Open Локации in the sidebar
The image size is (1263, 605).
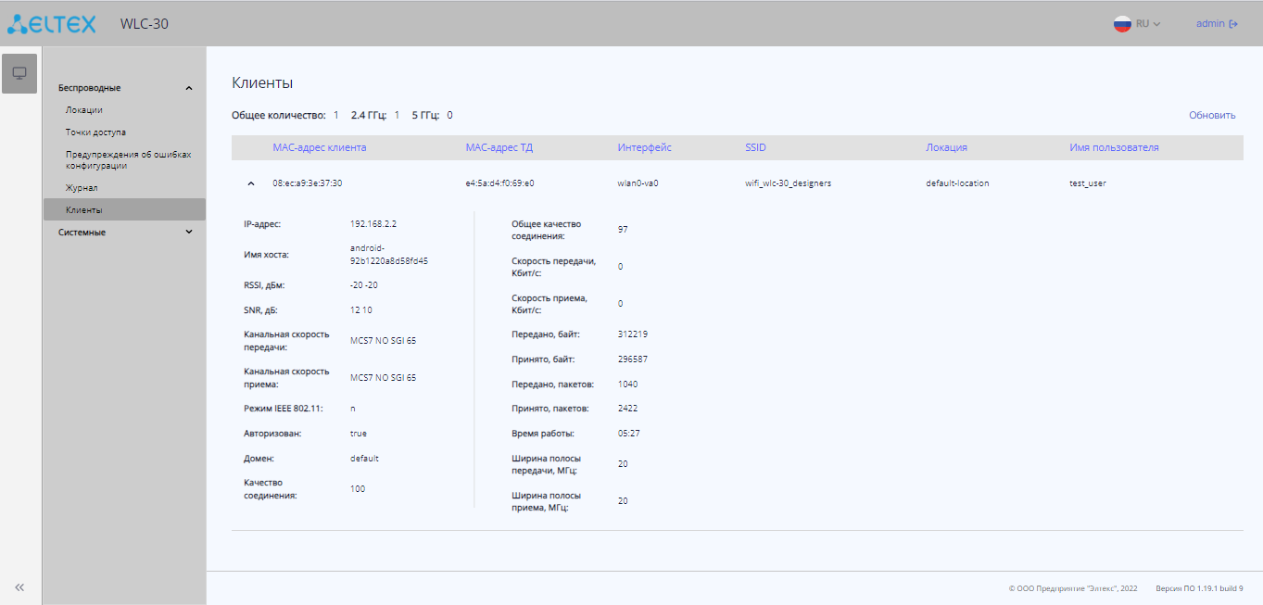coord(83,110)
